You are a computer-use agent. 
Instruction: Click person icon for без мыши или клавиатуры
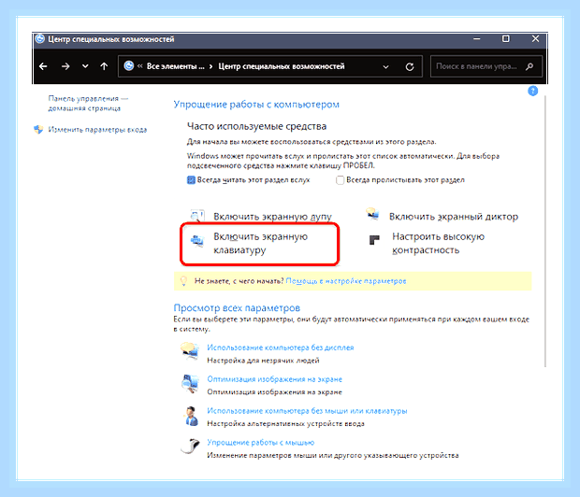point(191,416)
